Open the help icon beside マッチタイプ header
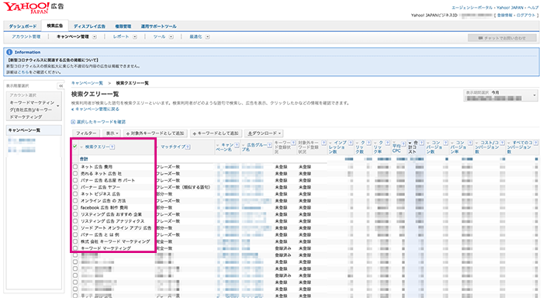Image resolution: width=543 pixels, height=298 pixels. [188, 147]
